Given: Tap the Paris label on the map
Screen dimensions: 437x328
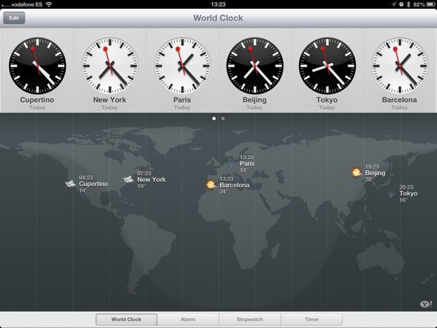Looking at the screenshot, I should pyautogui.click(x=246, y=163).
